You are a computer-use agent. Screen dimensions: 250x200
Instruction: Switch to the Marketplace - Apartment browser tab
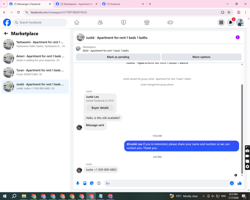[77, 4]
